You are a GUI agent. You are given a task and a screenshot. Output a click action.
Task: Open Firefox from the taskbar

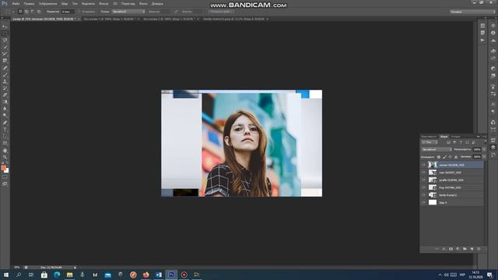coord(146,275)
